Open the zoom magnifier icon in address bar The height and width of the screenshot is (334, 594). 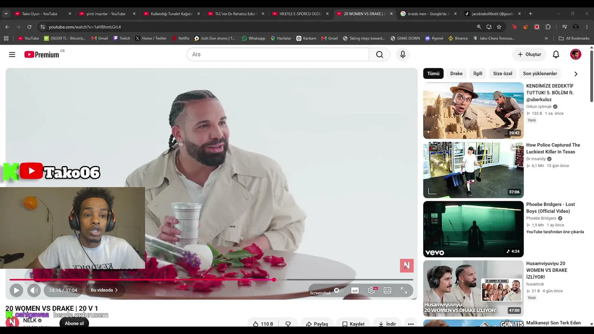tap(479, 27)
